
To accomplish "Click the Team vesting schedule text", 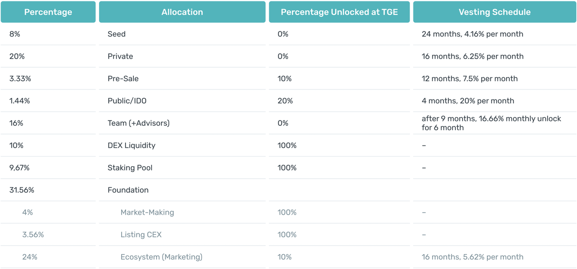I will pos(491,123).
